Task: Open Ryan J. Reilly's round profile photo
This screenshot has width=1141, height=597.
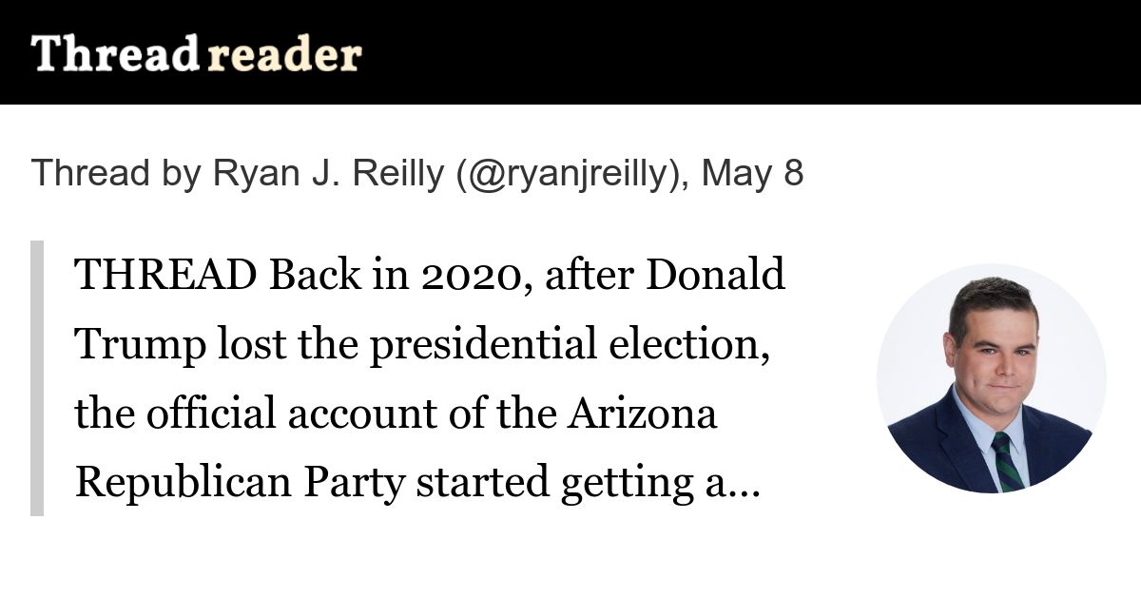Action: [991, 377]
